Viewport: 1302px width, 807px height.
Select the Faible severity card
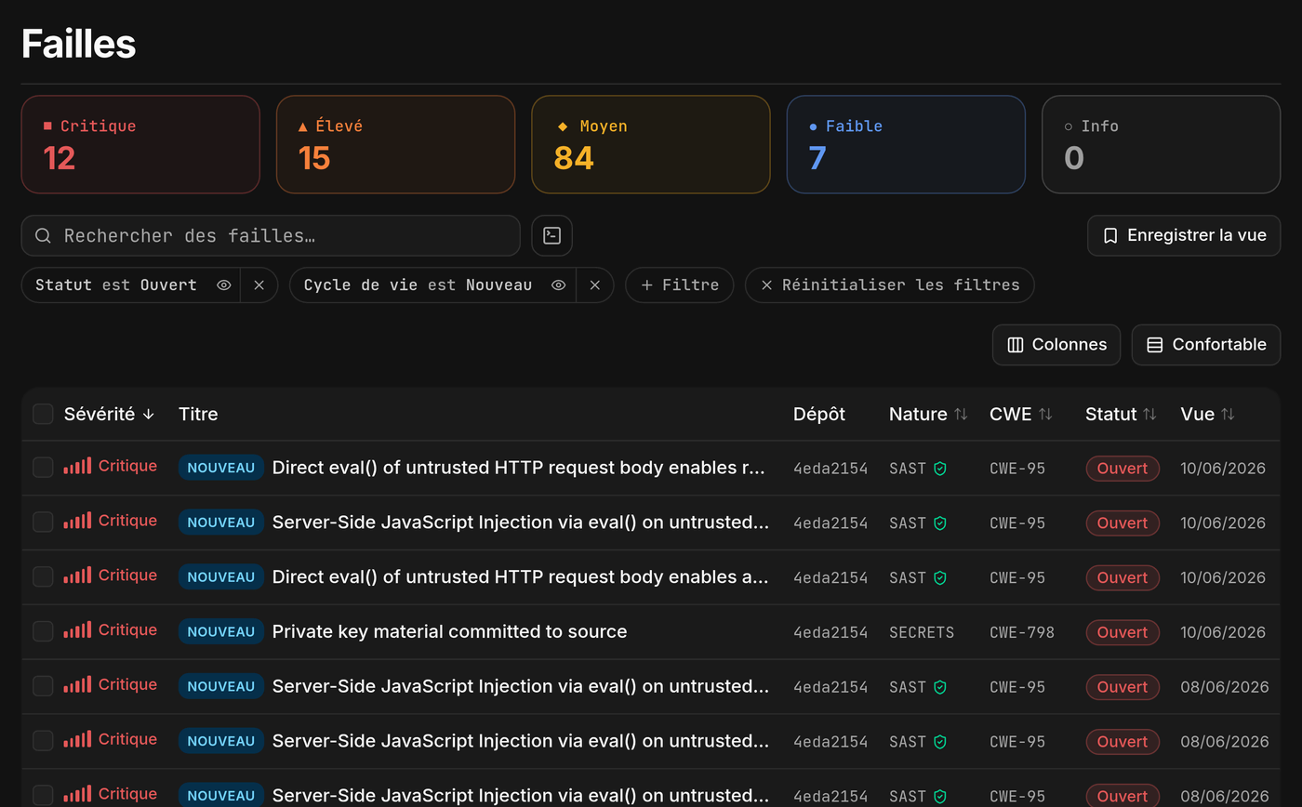(x=906, y=144)
